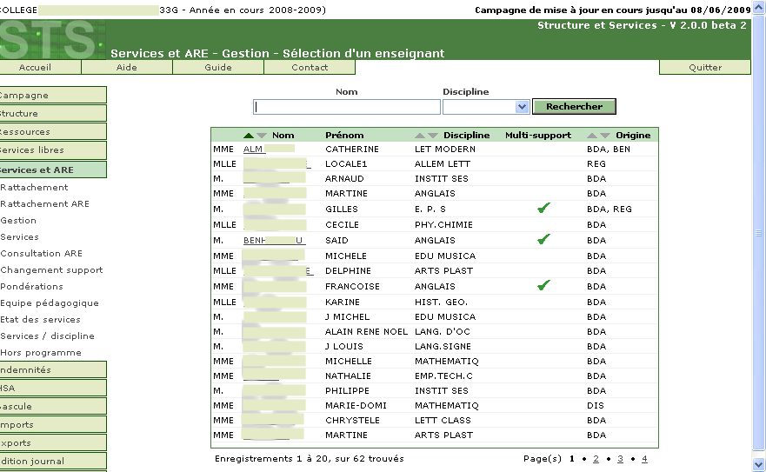Open Changement support submenu item

point(52,270)
